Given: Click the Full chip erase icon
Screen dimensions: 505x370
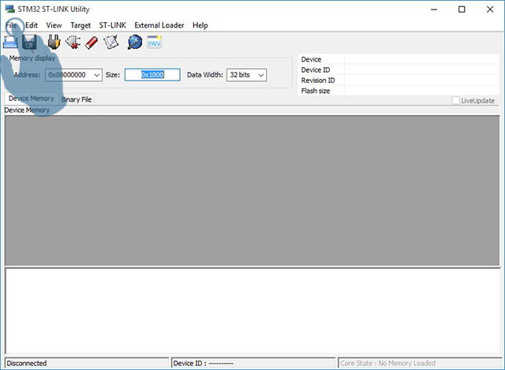Looking at the screenshot, I should (92, 43).
